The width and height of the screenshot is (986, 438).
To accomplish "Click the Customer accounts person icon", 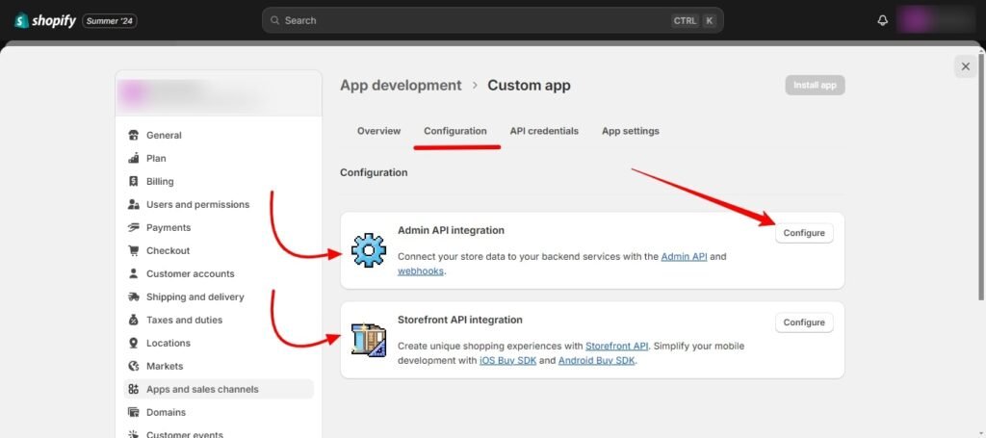I will (x=133, y=274).
